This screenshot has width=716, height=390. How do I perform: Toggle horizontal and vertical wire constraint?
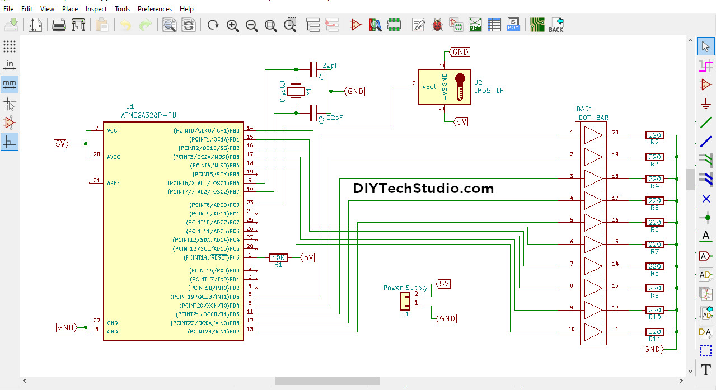click(x=10, y=142)
